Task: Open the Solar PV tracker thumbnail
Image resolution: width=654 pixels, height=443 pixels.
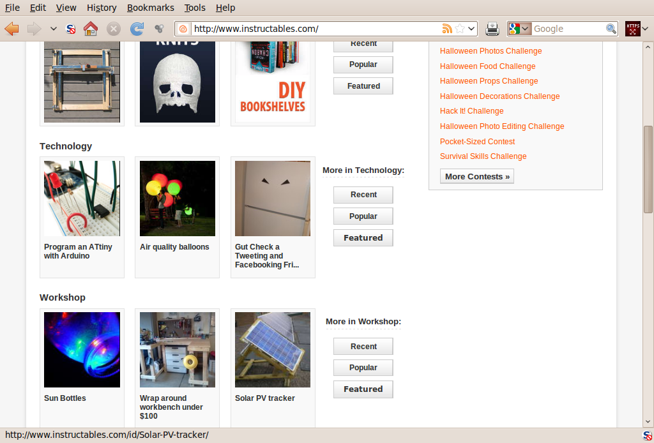Action: tap(273, 349)
